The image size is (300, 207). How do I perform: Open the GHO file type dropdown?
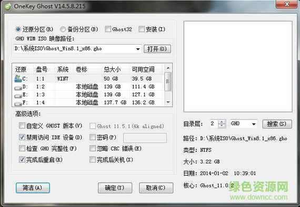[x=254, y=124]
